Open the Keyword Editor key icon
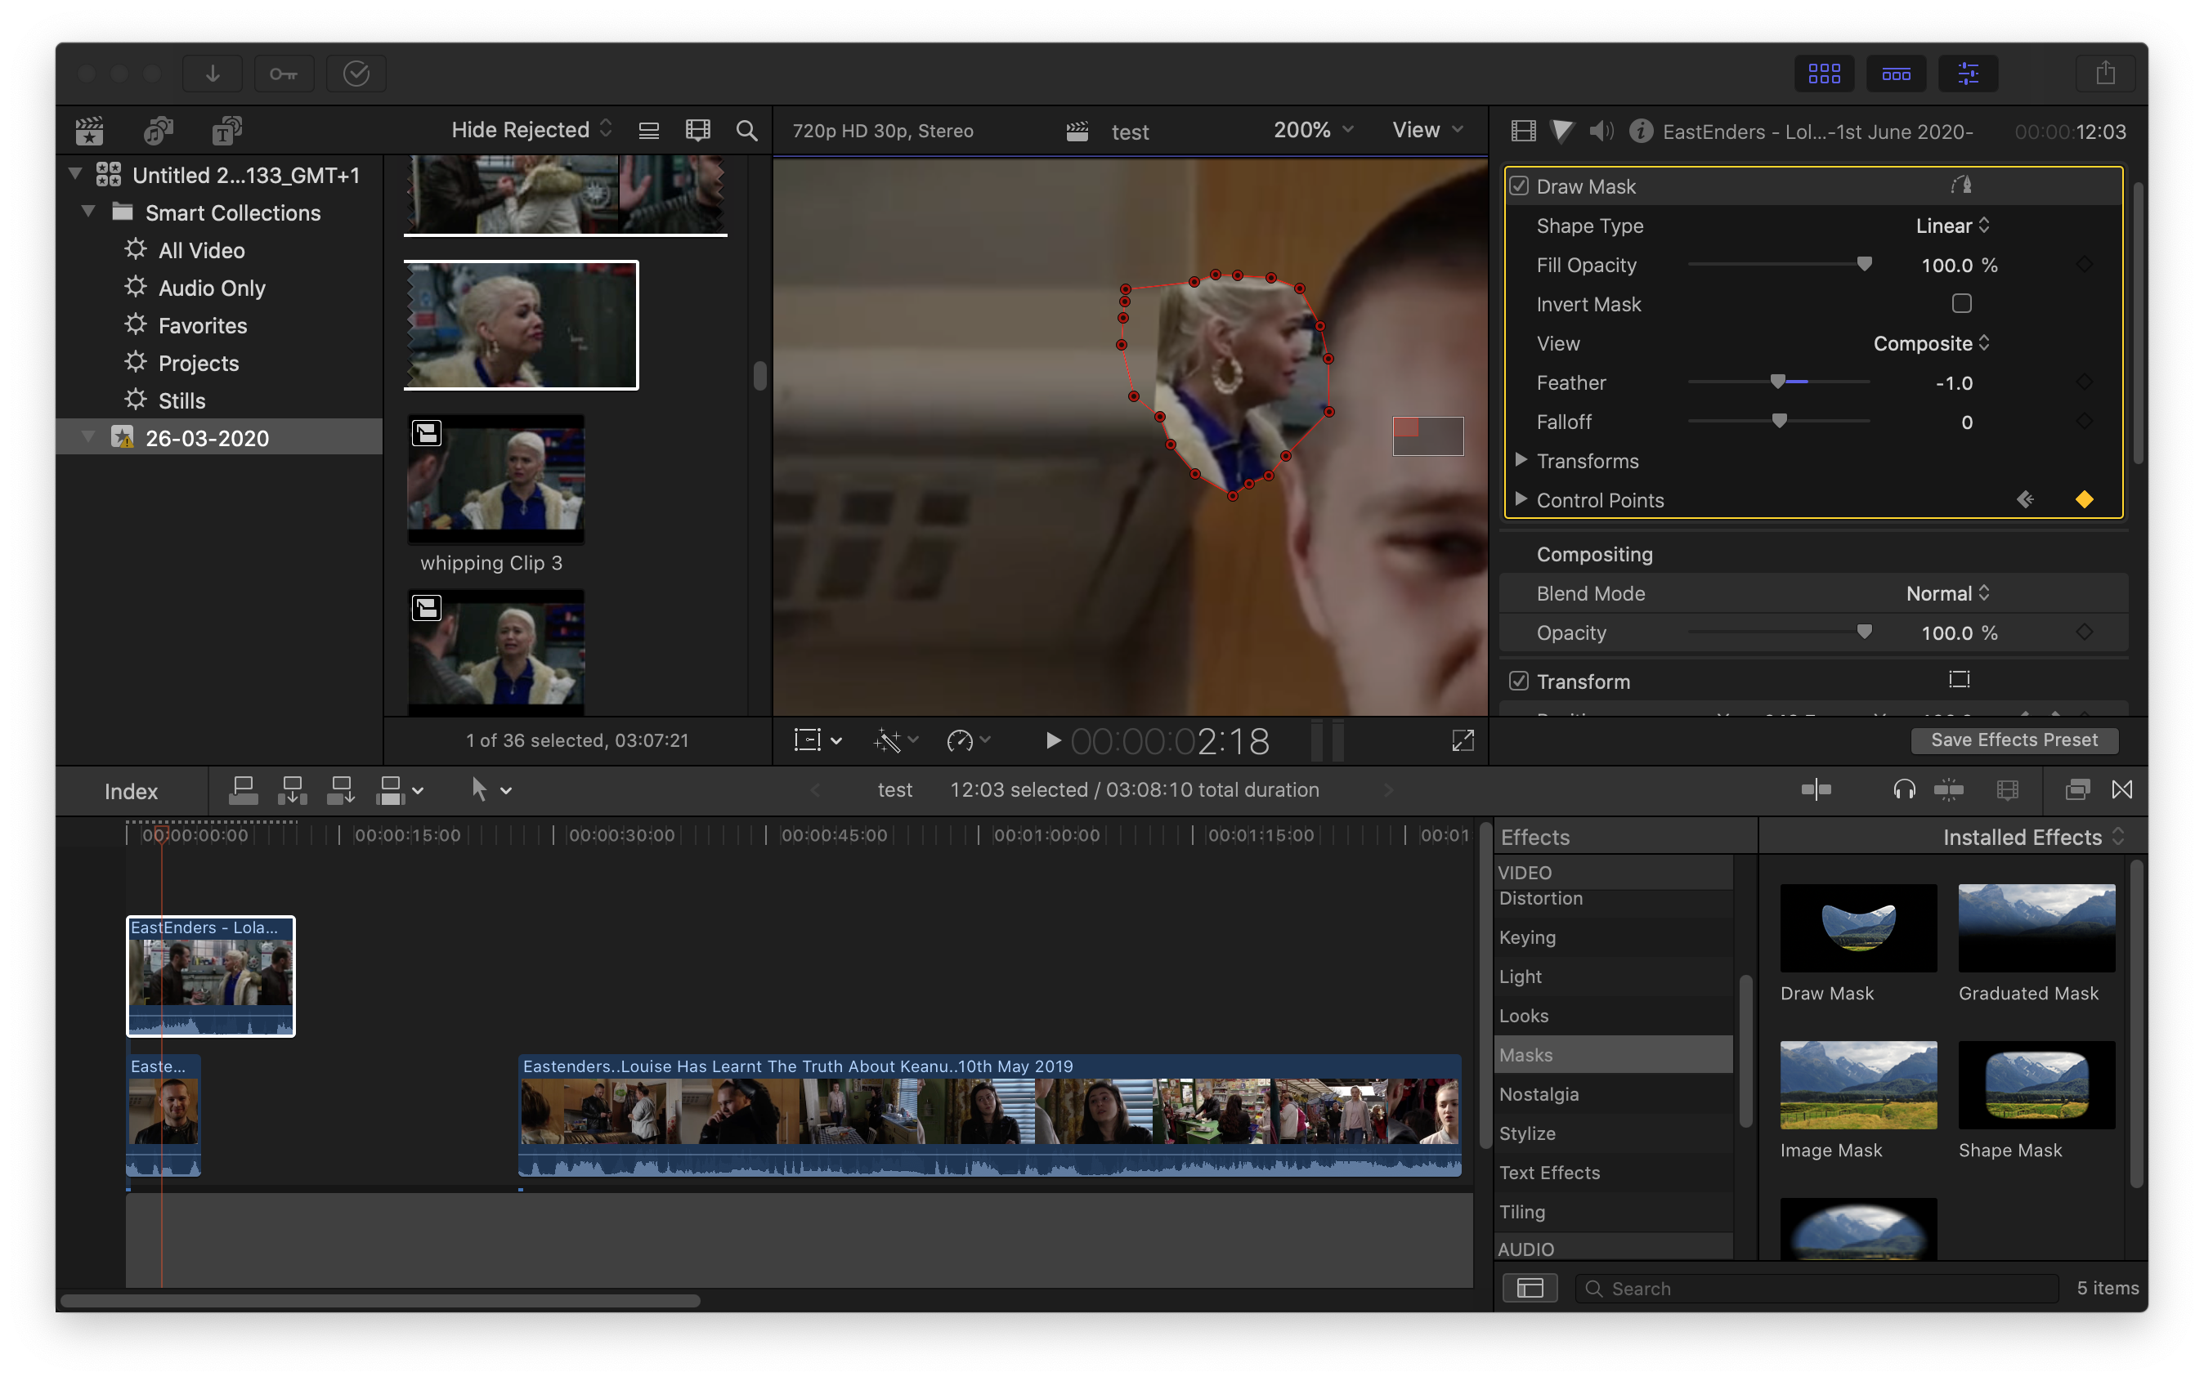 coord(284,74)
